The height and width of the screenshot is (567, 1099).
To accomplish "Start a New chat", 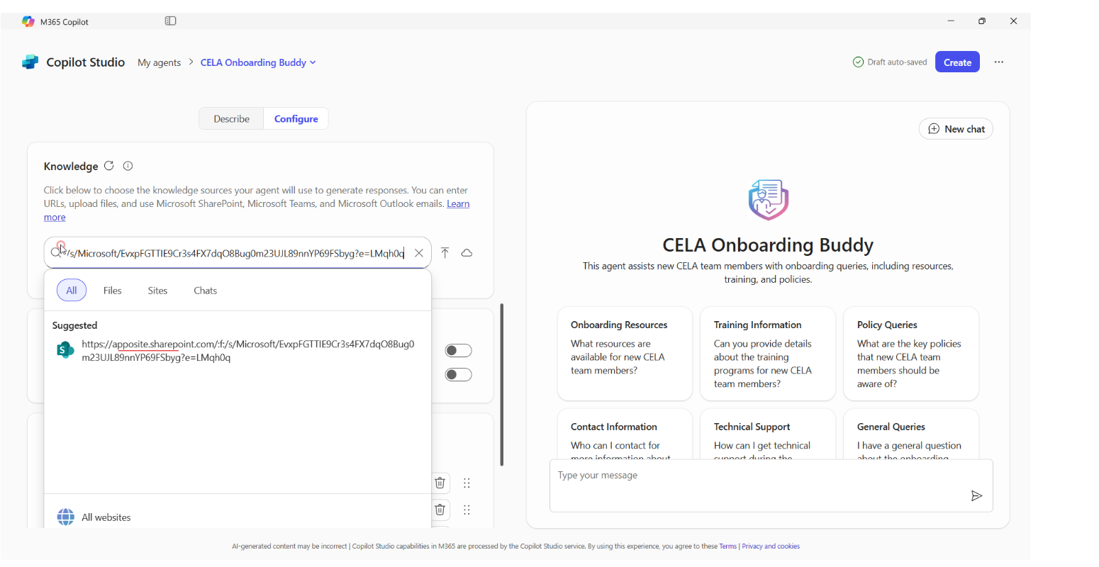I will click(956, 129).
